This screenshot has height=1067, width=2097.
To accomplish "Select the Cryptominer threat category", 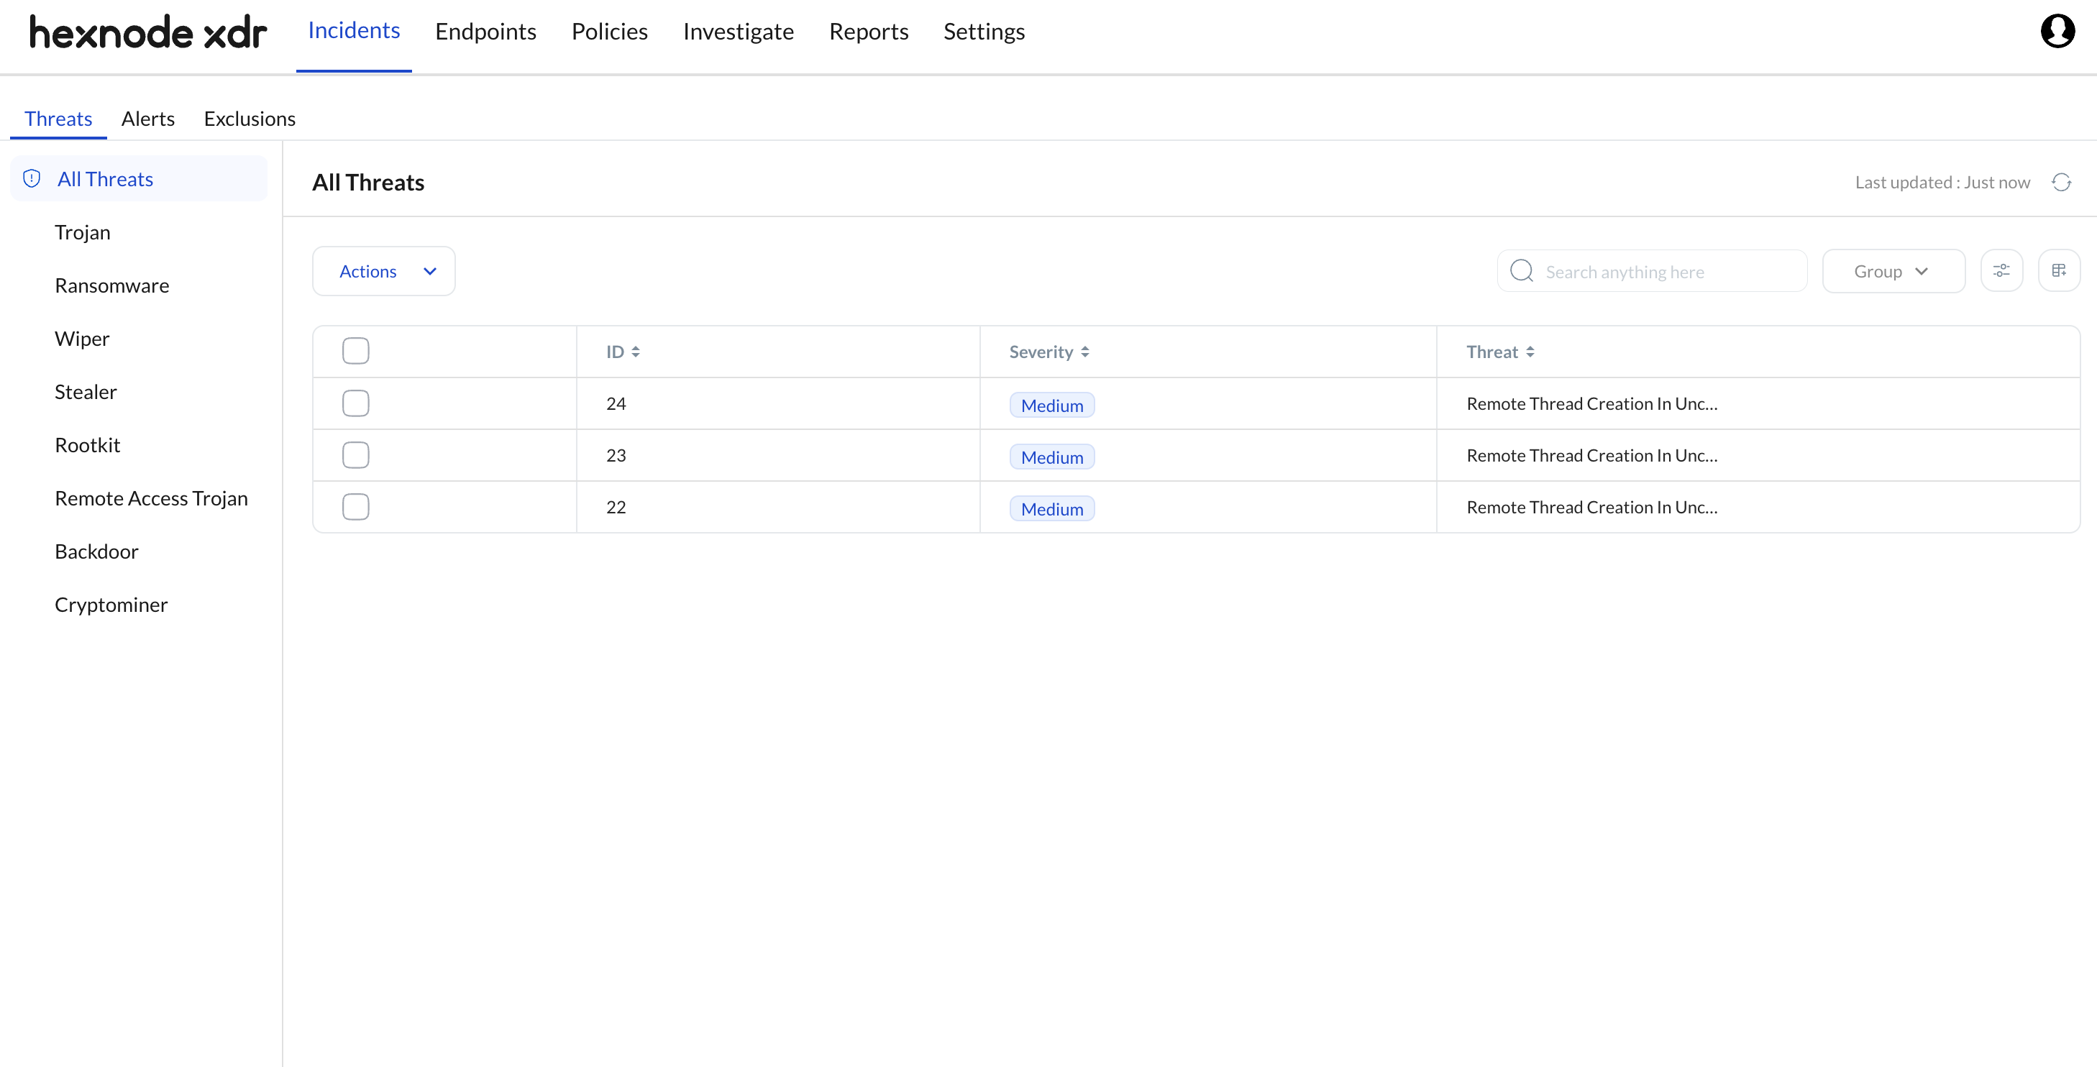I will click(111, 605).
